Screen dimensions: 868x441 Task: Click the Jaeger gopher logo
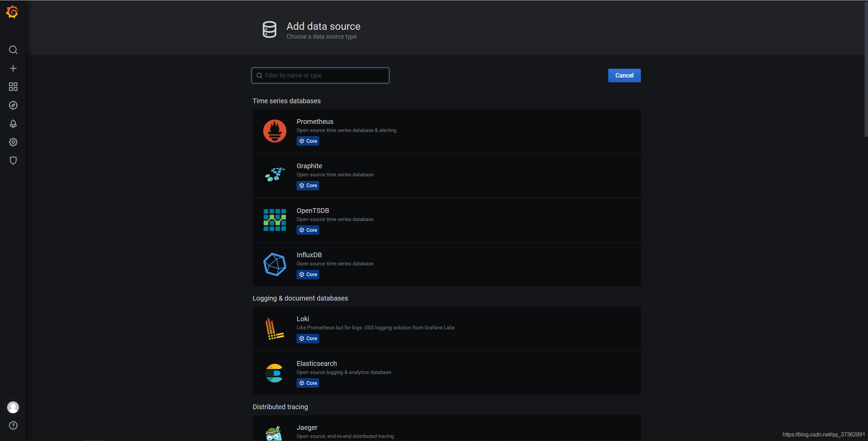click(274, 433)
